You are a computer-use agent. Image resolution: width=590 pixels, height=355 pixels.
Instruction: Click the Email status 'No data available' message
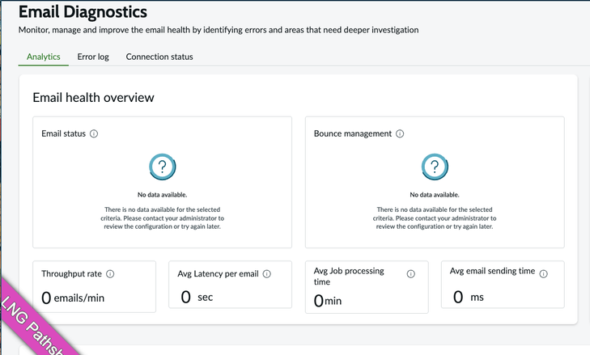tap(162, 195)
